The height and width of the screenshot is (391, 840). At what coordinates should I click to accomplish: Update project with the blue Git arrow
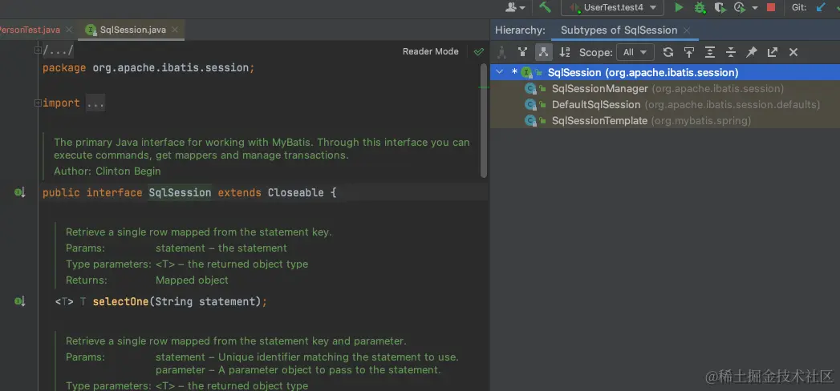click(x=820, y=7)
